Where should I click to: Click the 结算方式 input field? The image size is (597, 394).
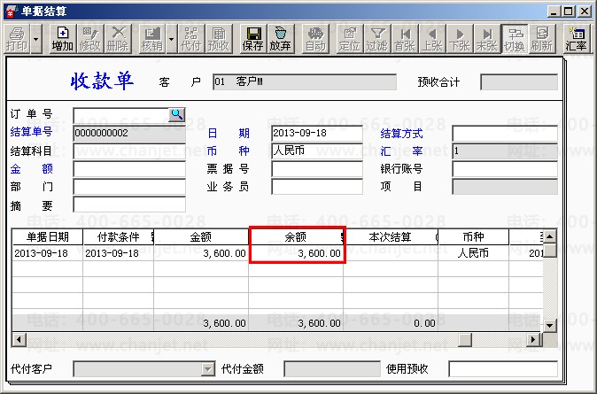click(505, 133)
